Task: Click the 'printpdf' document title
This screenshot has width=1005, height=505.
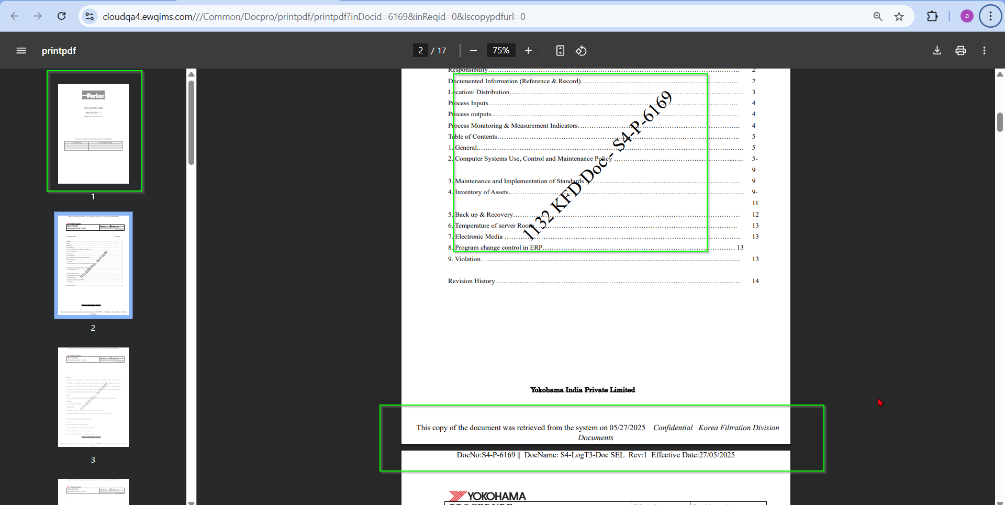Action: pos(59,51)
